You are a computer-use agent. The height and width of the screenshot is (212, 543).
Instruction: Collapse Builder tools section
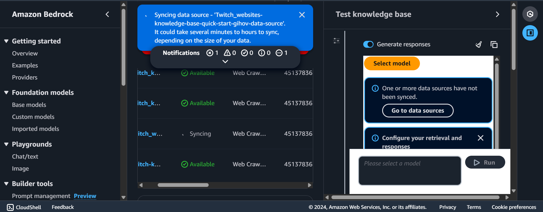click(6, 184)
